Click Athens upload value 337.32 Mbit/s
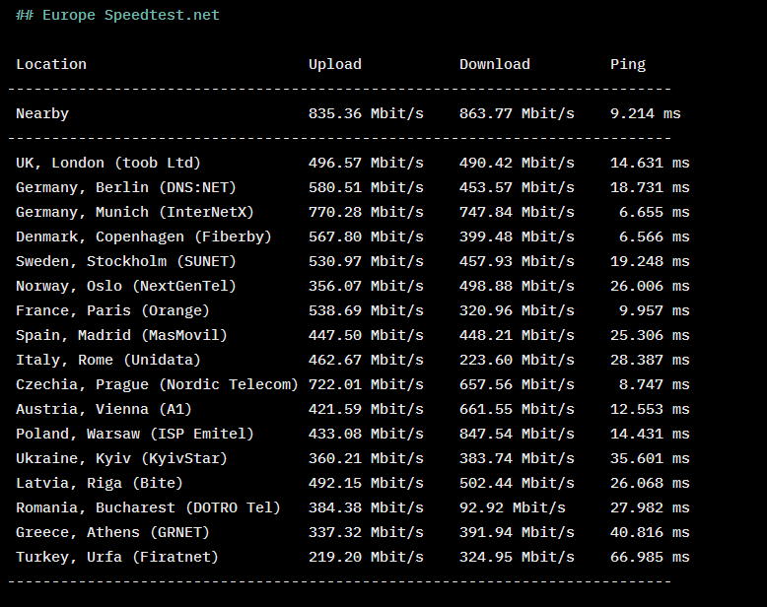 tap(366, 532)
